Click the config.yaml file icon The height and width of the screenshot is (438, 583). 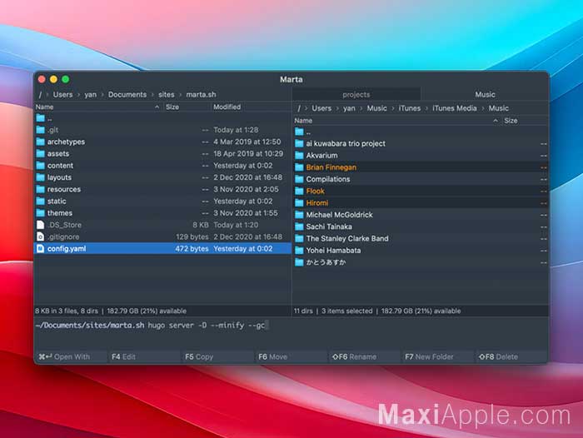[x=41, y=249]
